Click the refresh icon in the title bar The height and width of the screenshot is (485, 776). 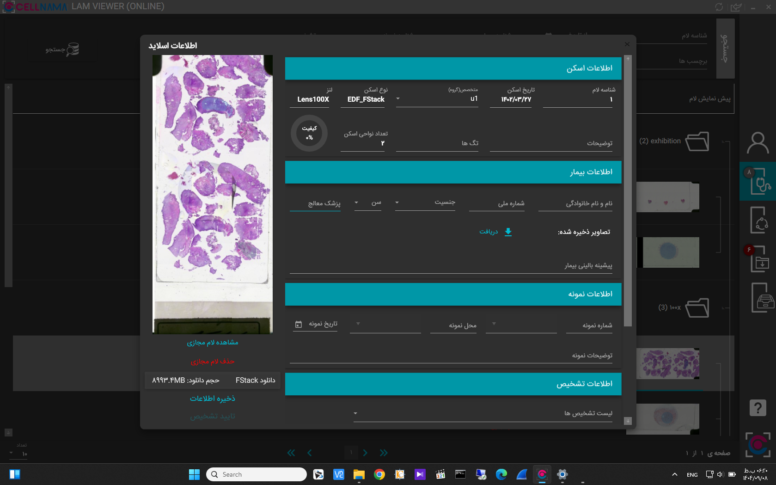click(x=719, y=7)
